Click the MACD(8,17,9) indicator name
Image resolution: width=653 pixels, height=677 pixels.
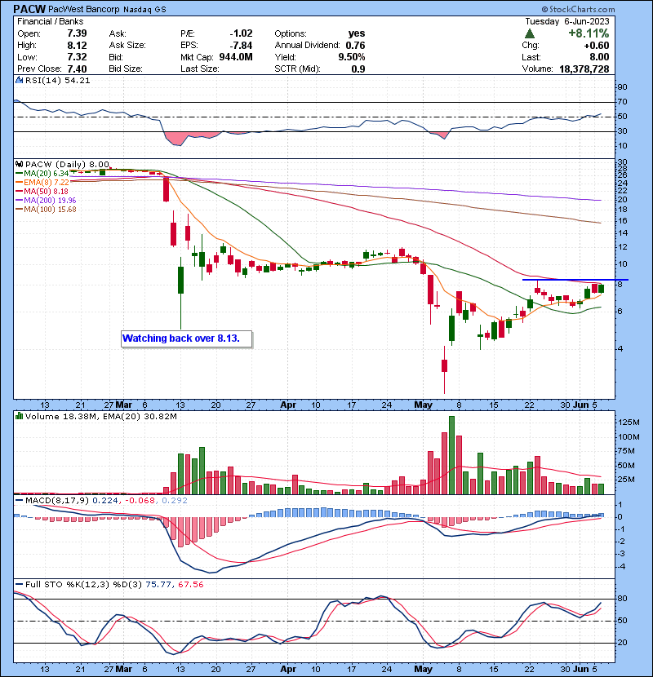click(57, 501)
